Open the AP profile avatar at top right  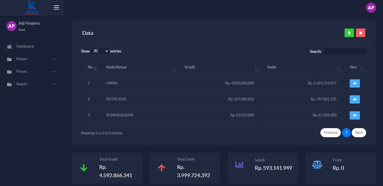click(371, 8)
